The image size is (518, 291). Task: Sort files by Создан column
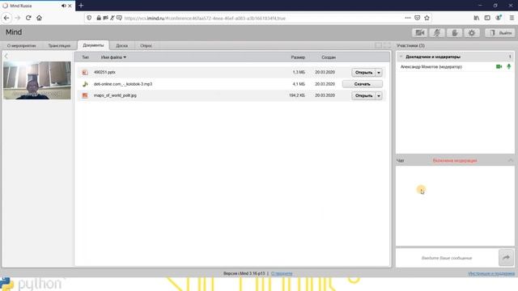(x=329, y=57)
